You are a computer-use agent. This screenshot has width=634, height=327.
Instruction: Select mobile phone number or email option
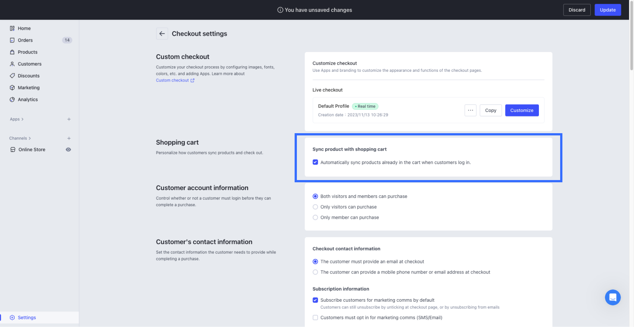tap(315, 272)
